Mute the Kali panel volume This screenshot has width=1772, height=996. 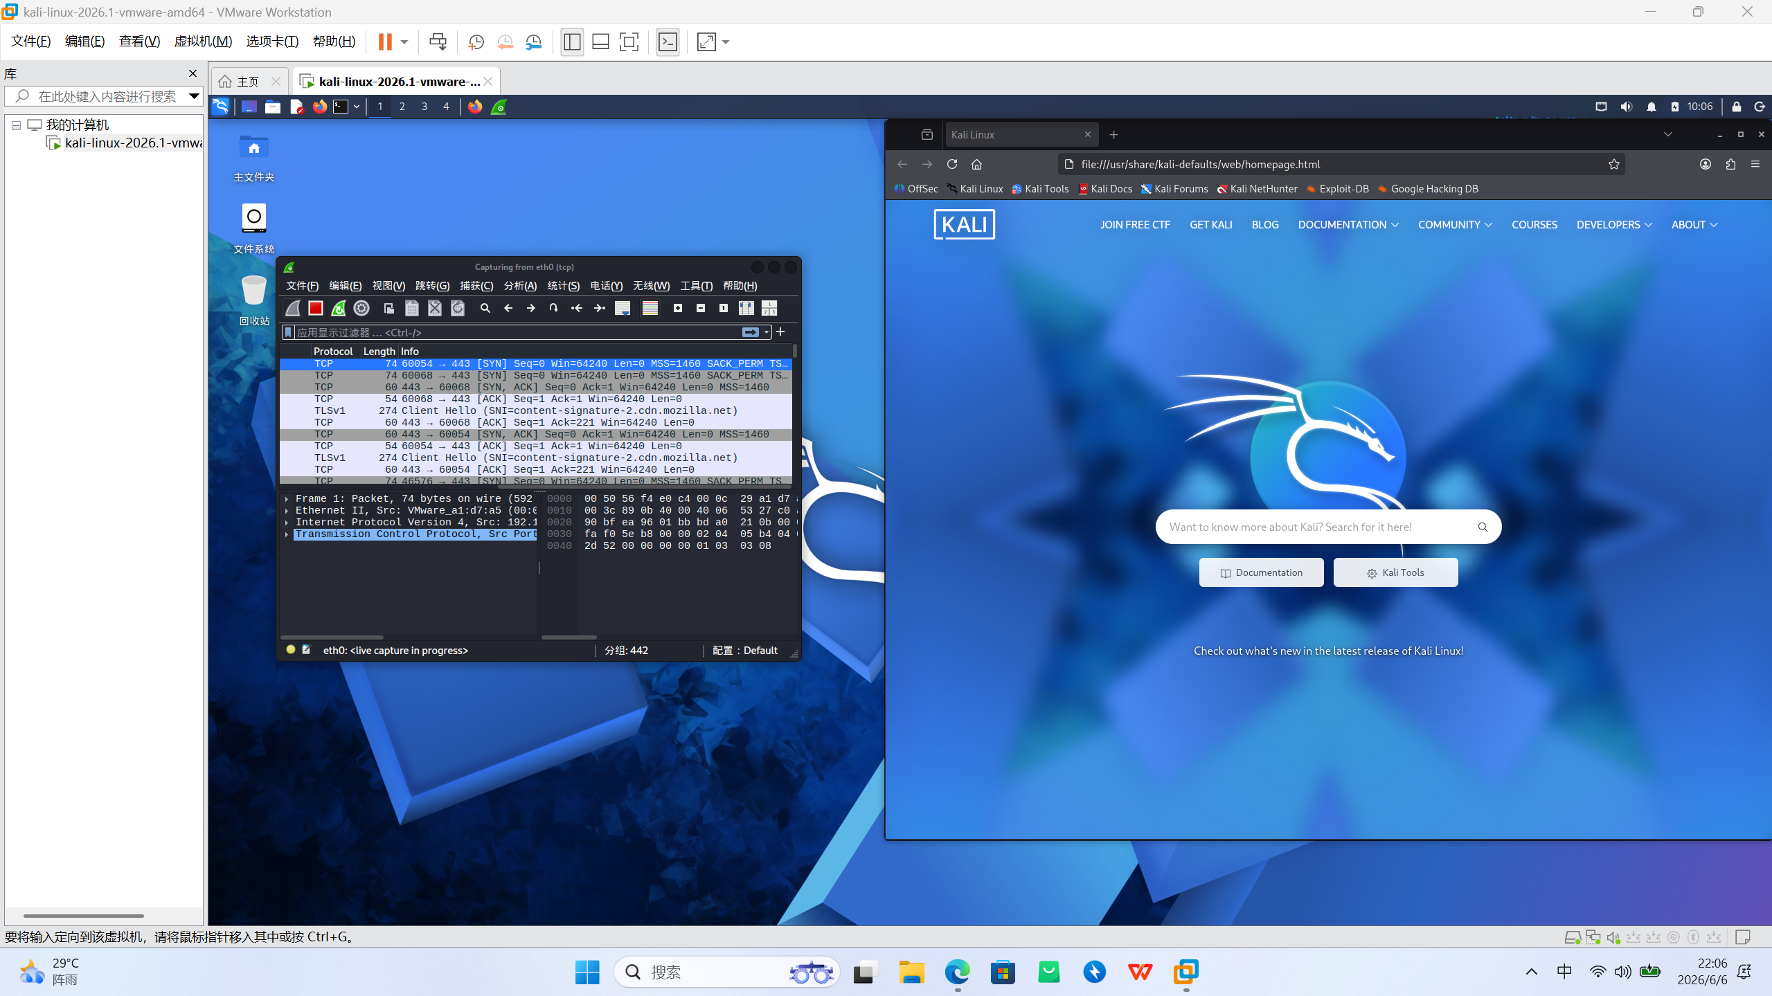(1627, 107)
